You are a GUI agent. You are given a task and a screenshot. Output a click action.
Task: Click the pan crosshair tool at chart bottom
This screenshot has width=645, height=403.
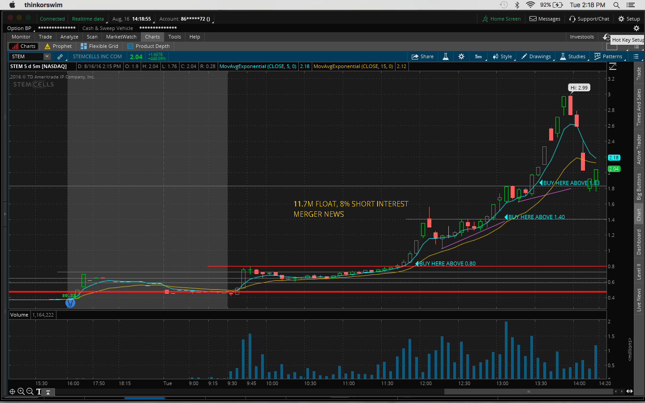pos(13,391)
